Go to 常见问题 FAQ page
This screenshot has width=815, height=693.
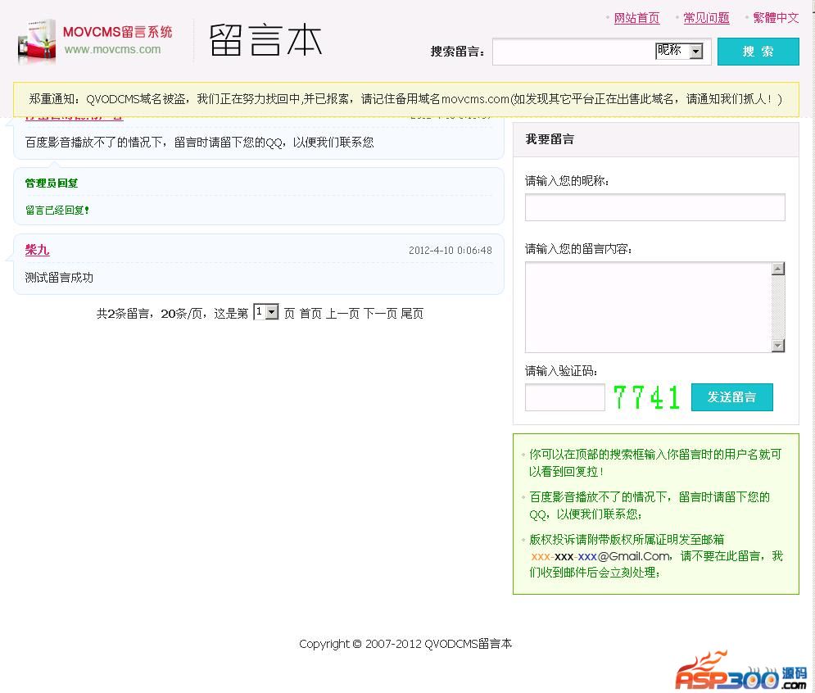tap(706, 18)
